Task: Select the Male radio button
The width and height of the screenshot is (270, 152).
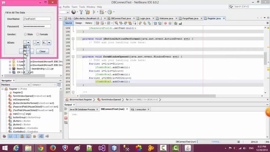Action: pyautogui.click(x=25, y=34)
